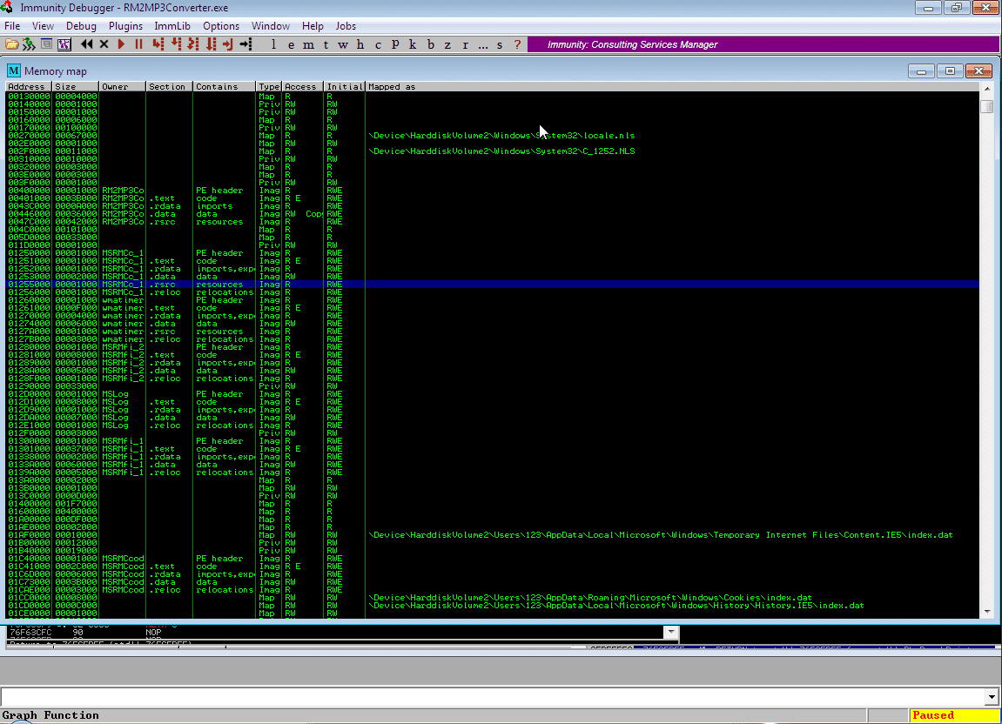This screenshot has height=724, width=1002.
Task: Open the Plugins menu
Action: pyautogui.click(x=125, y=26)
